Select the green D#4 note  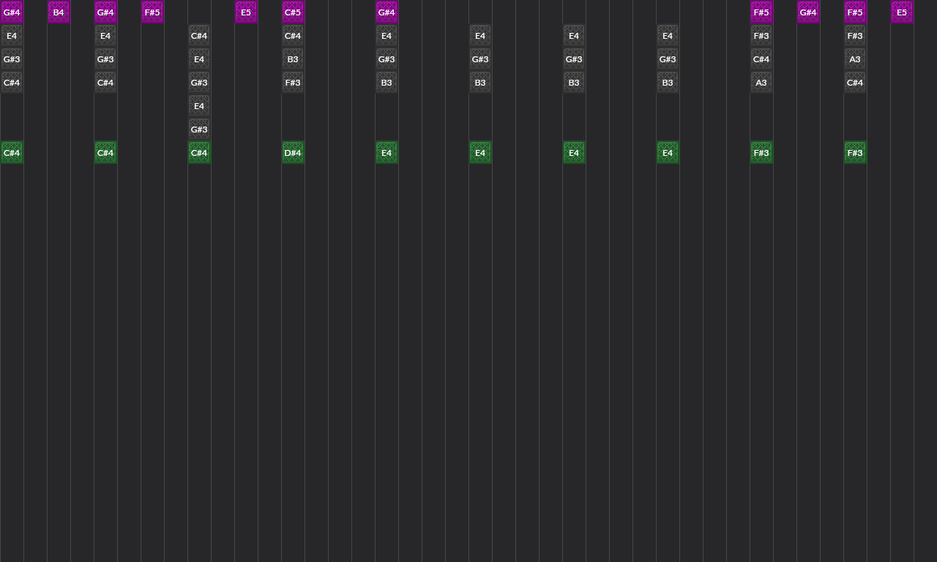[x=293, y=153]
